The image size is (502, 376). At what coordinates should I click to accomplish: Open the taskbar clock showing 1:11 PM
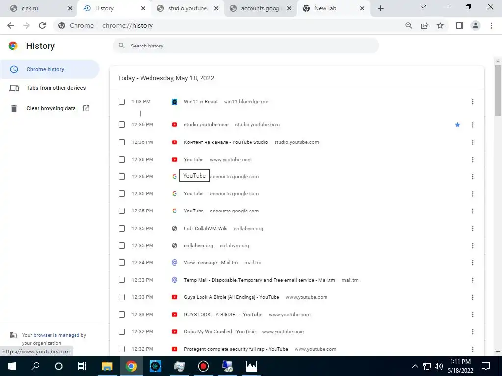pyautogui.click(x=460, y=366)
